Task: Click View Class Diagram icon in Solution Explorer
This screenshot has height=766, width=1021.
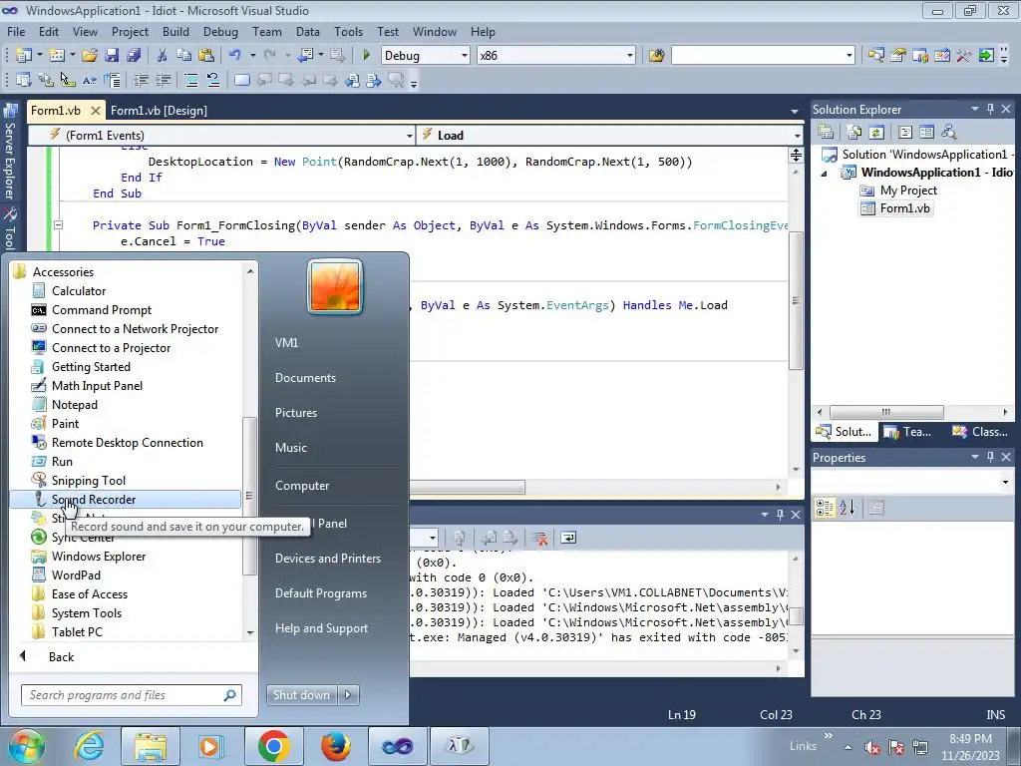Action: (949, 133)
